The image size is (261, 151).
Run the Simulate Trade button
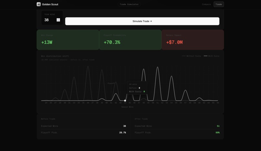coord(142,21)
